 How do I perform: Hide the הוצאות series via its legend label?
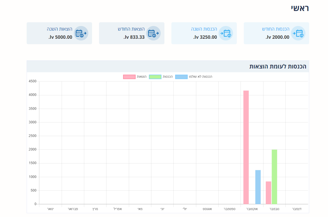[x=141, y=77]
